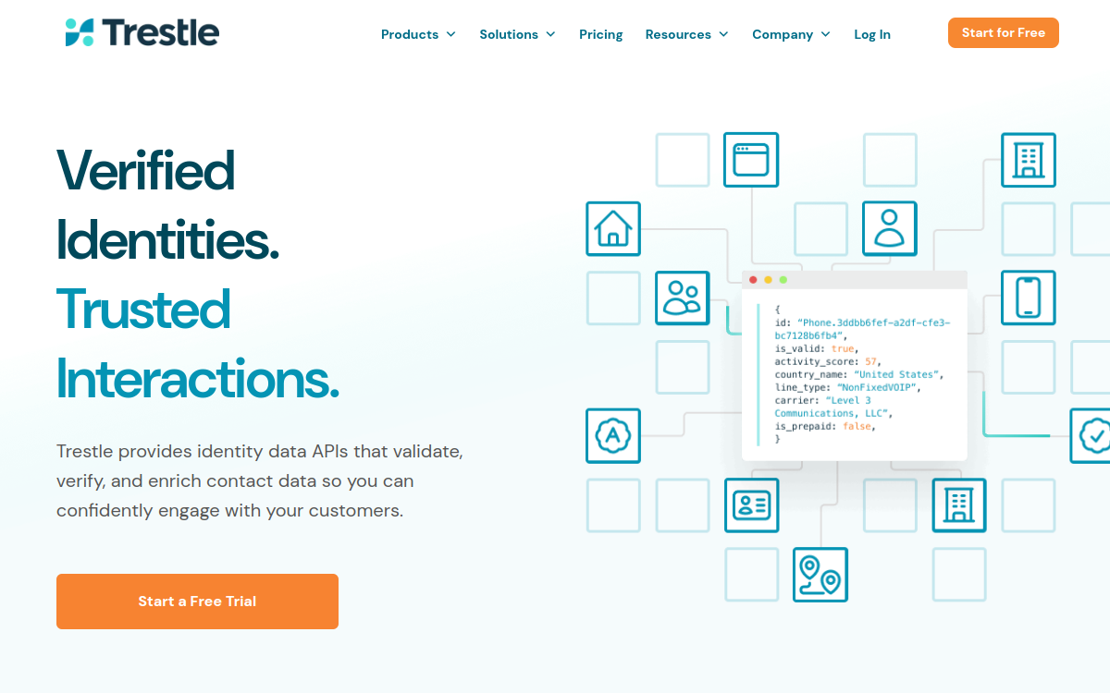Image resolution: width=1110 pixels, height=693 pixels.
Task: Click the two-people group icon tile
Action: pos(683,298)
